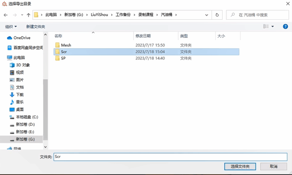Click 新加卷 (G:) in the address breadcrumb
The image size is (292, 175).
coord(73,15)
